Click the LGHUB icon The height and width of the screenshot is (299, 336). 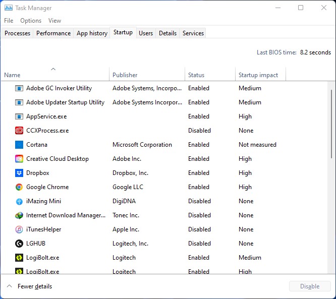(x=19, y=244)
